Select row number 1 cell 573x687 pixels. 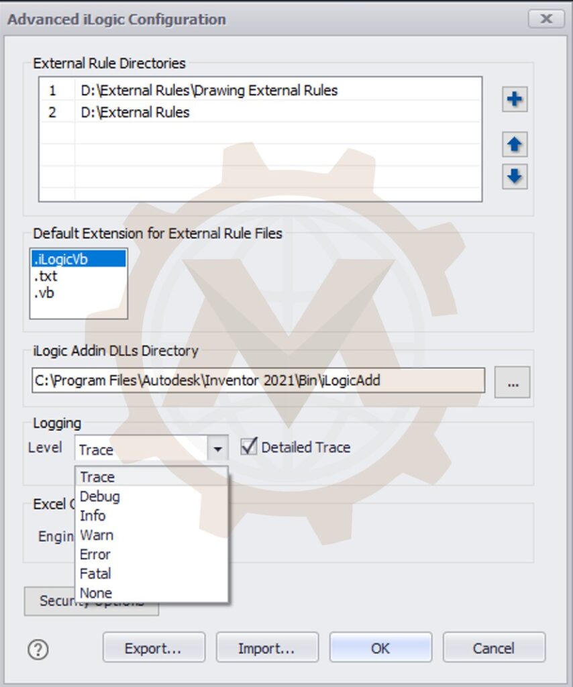(57, 90)
